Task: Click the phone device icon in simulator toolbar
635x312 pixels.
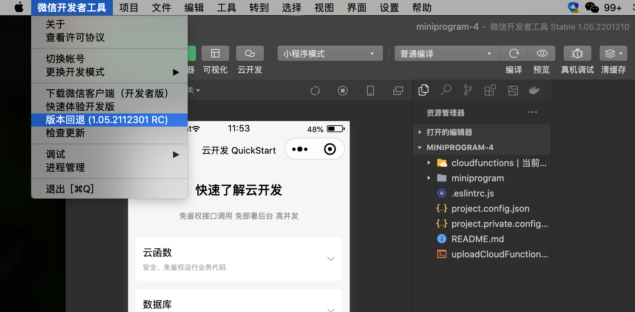Action: (370, 91)
